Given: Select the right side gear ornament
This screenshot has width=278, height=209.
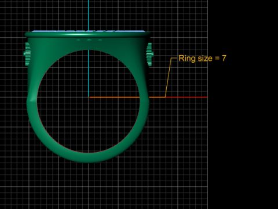Looking at the screenshot, I should point(149,55).
